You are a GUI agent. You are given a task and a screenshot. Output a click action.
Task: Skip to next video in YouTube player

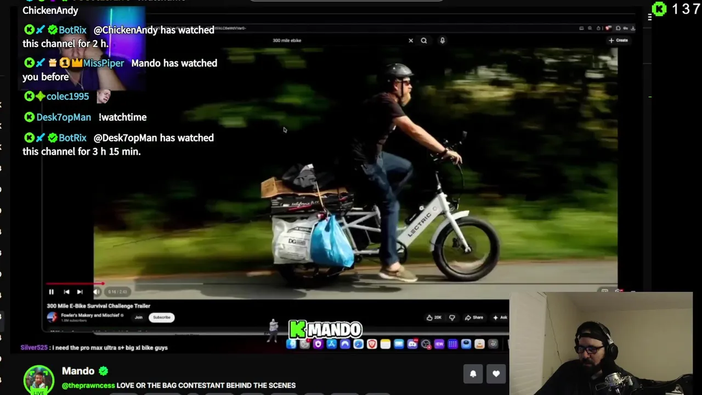[80, 292]
